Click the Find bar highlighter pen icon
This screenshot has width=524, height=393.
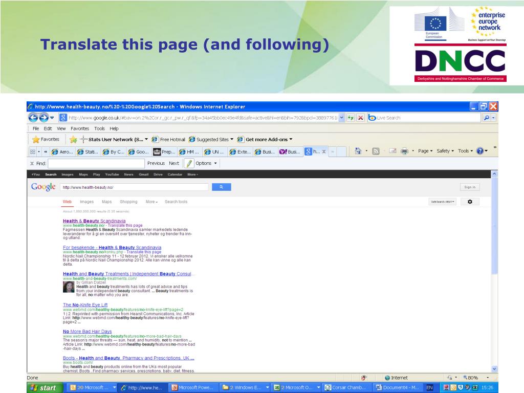pyautogui.click(x=189, y=163)
